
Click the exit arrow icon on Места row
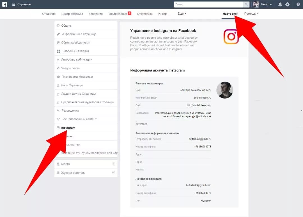(114, 164)
